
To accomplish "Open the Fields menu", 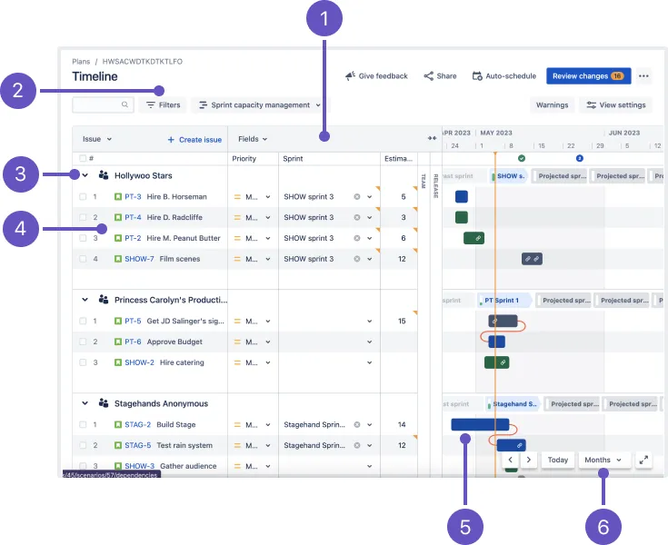I will click(253, 139).
